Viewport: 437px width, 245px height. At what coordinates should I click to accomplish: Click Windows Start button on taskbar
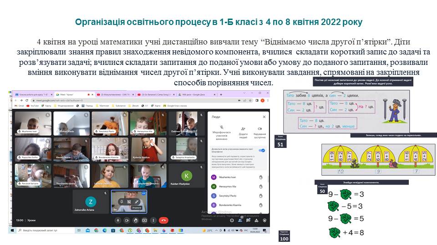(12, 230)
